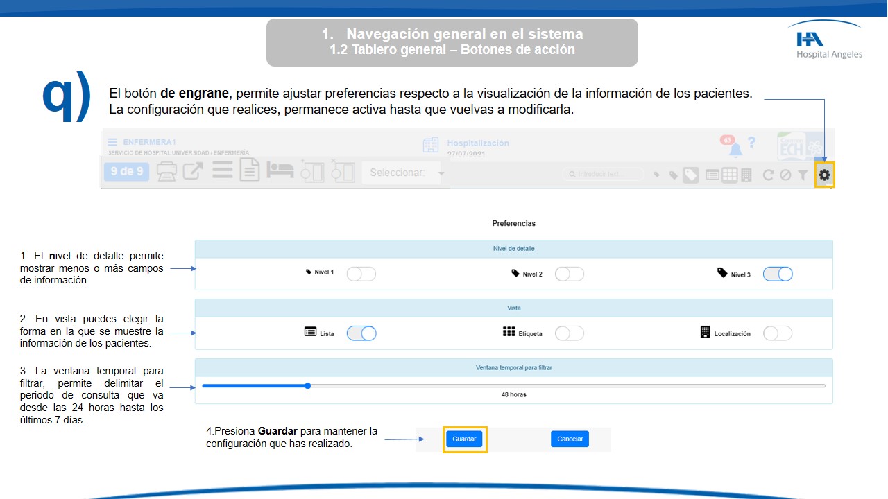Disable the Nivel 3 toggle
Image resolution: width=888 pixels, height=499 pixels.
(x=777, y=274)
